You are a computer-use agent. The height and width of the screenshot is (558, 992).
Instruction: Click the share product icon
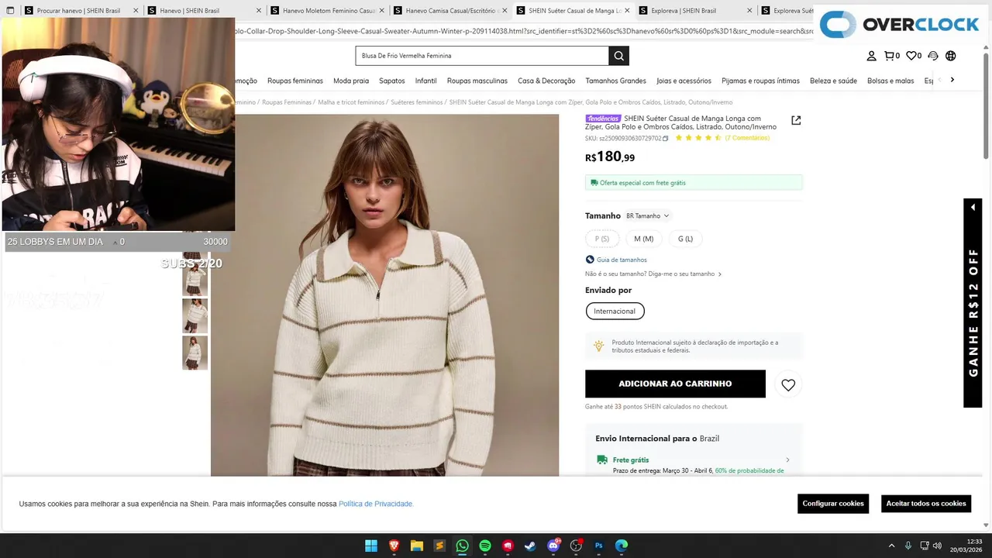pyautogui.click(x=796, y=120)
